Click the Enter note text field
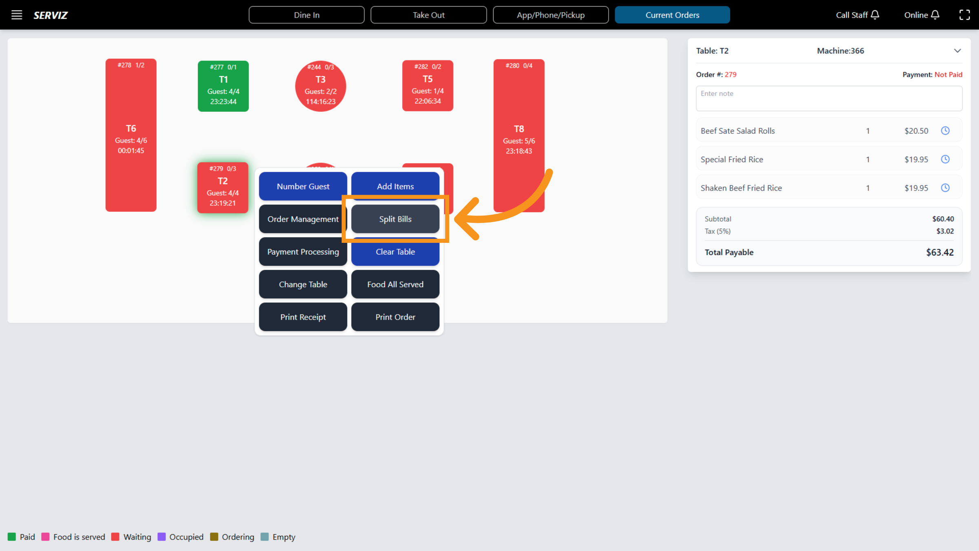Screen dimensions: 979x551 coord(828,98)
